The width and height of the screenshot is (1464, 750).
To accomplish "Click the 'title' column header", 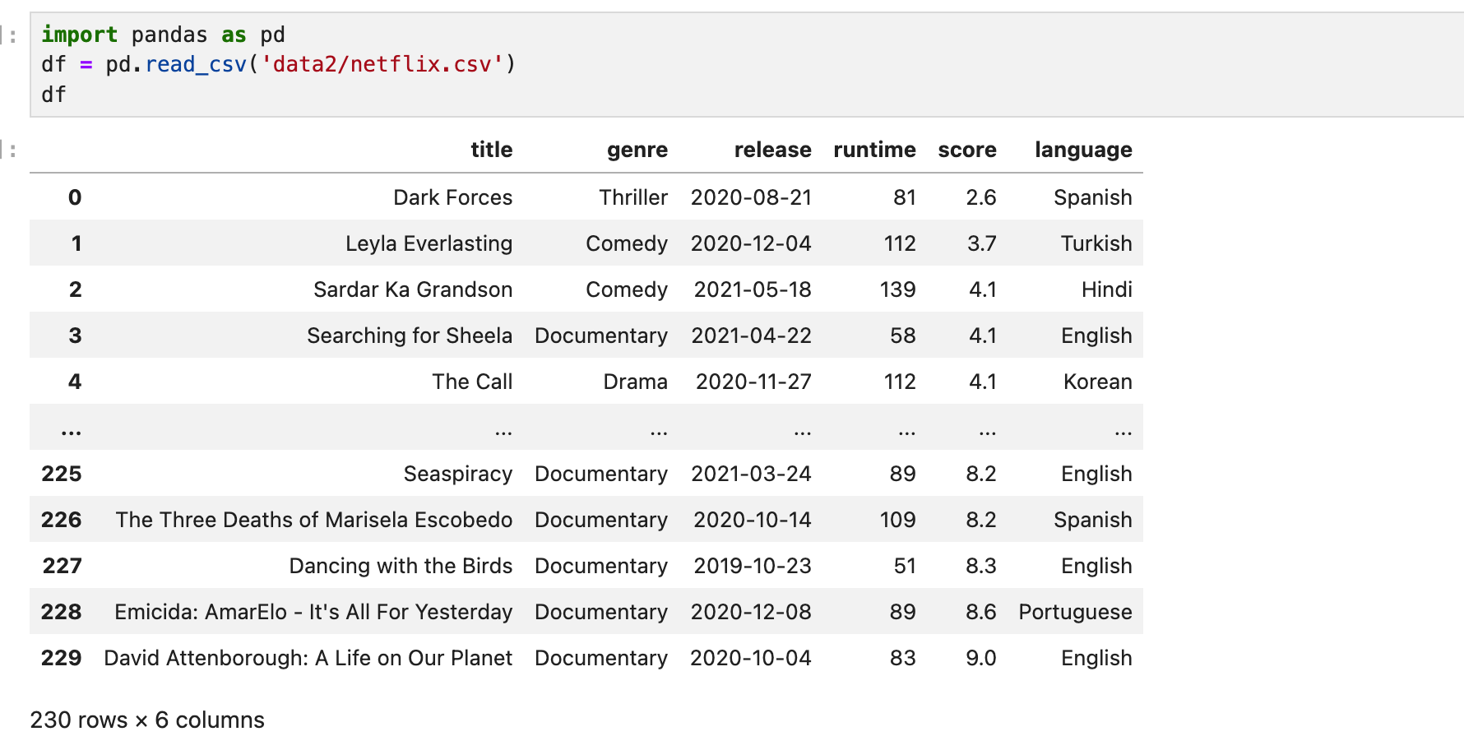I will pos(491,150).
